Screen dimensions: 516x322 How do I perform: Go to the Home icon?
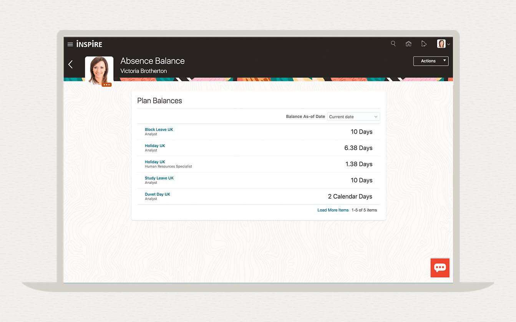(408, 44)
